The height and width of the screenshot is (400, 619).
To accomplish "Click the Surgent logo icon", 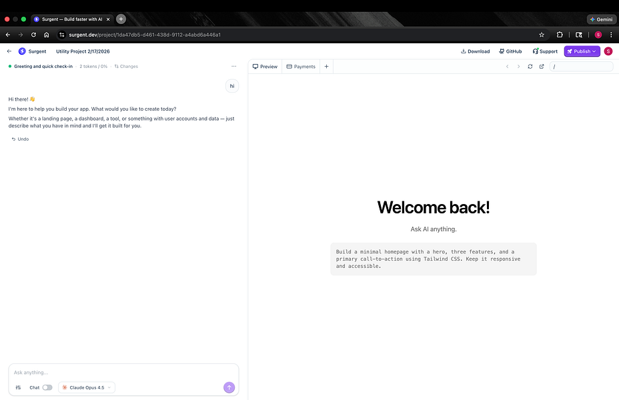I will point(22,51).
